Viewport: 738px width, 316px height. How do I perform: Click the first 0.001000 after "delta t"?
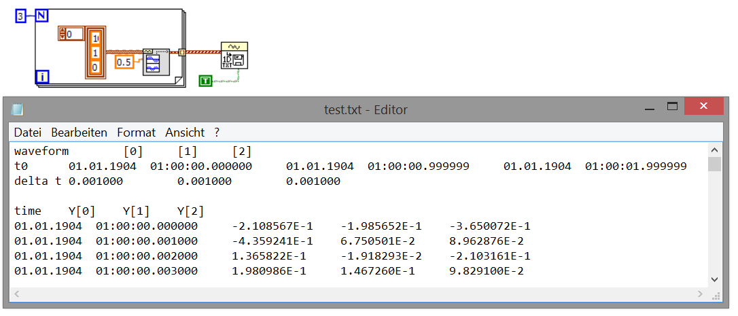click(x=96, y=181)
